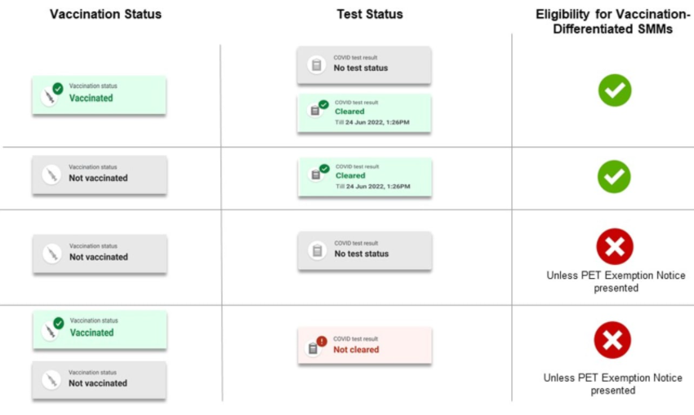
Task: Click the alert test icon on the Not cleared card
Action: click(315, 347)
